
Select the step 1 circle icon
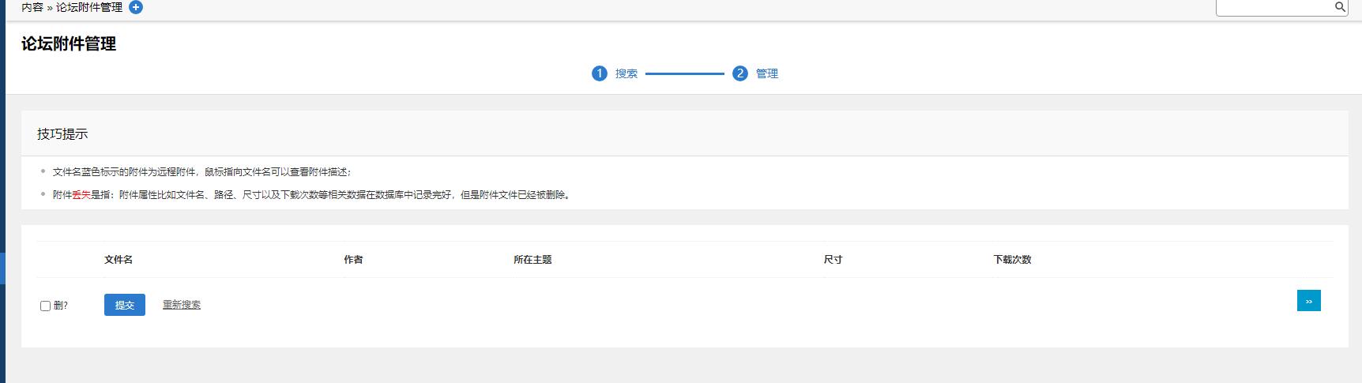point(599,73)
